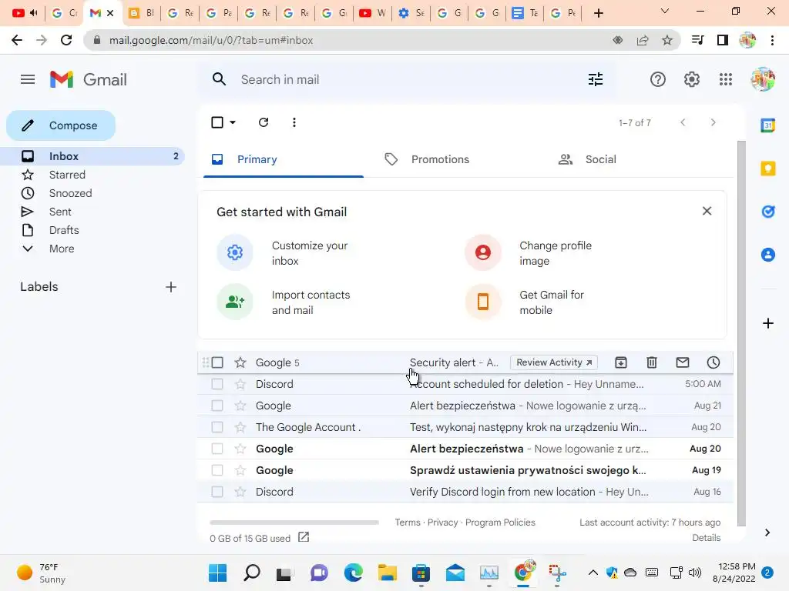Screen dimensions: 789x591
Task: Open Chrome tab search dropdown arrow
Action: click(x=665, y=11)
